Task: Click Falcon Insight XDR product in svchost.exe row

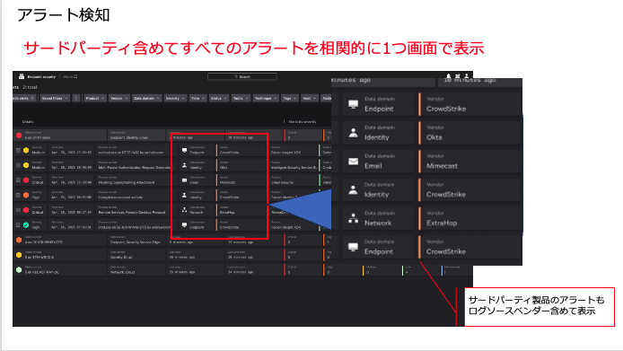Action: click(x=285, y=153)
